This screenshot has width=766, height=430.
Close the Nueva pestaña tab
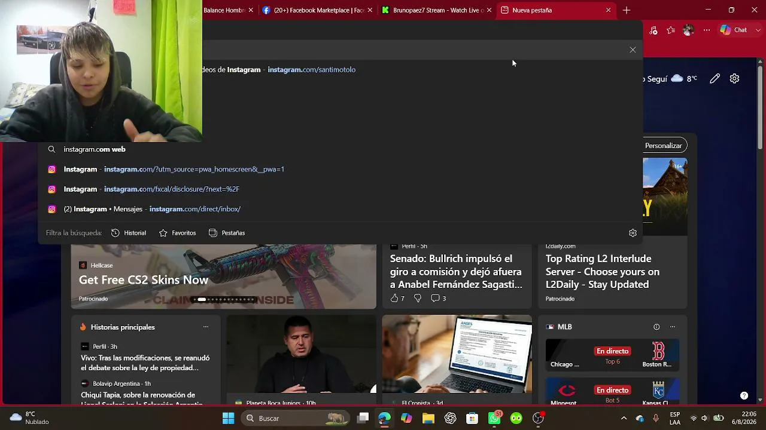pos(608,10)
